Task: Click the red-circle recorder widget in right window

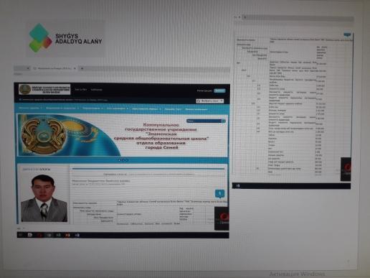Action: click(x=346, y=169)
